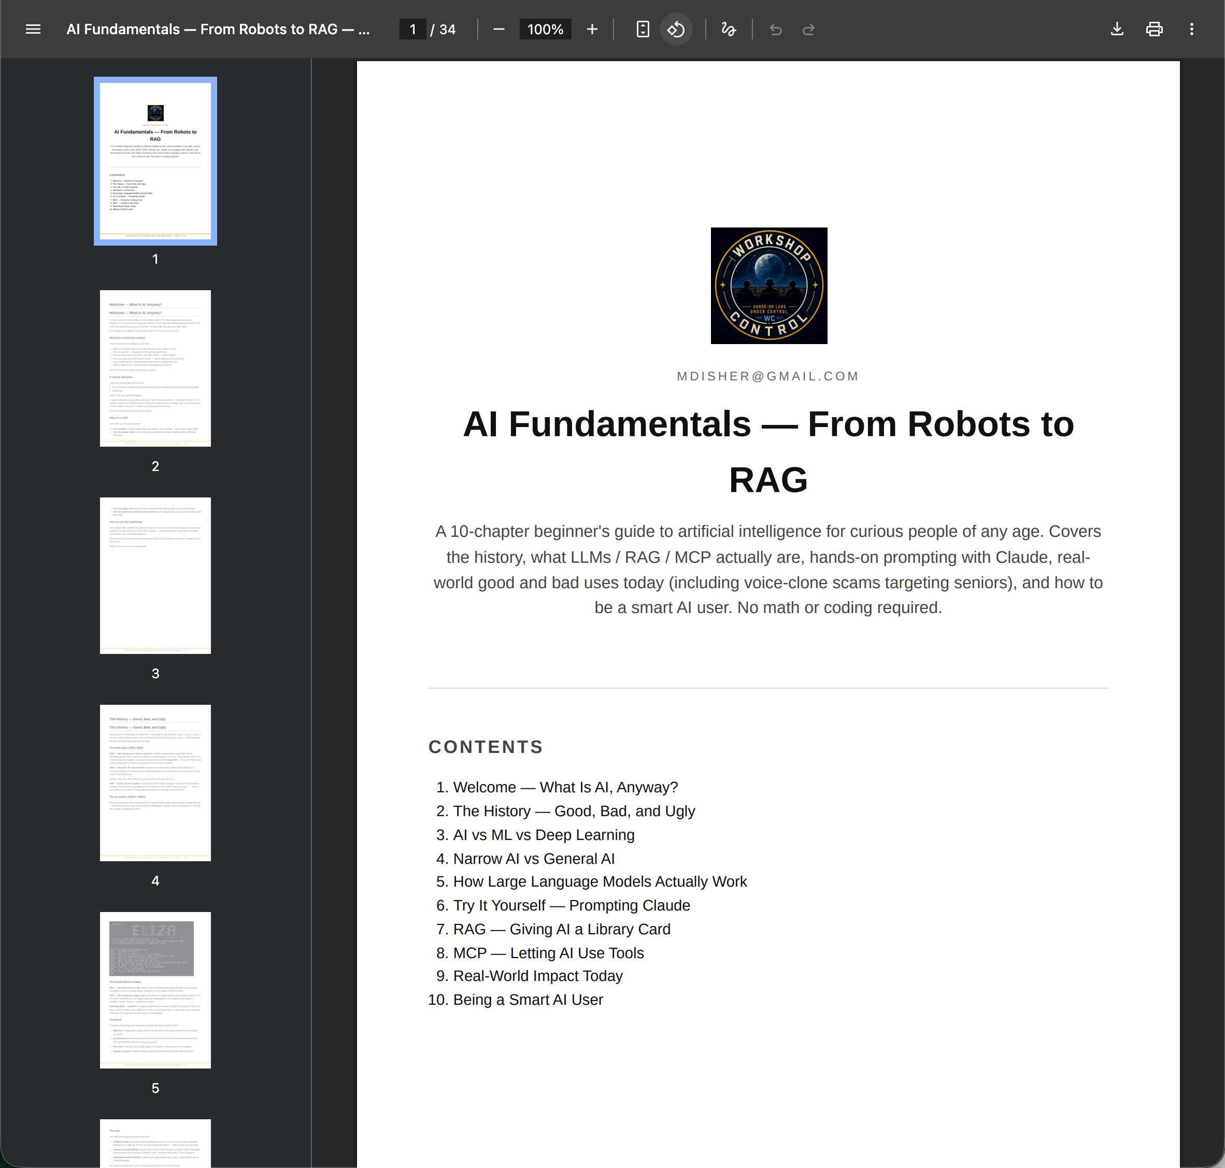Screen dimensions: 1225x1168
Task: Open 'MCP — Letting AI Use Tools'
Action: (548, 952)
